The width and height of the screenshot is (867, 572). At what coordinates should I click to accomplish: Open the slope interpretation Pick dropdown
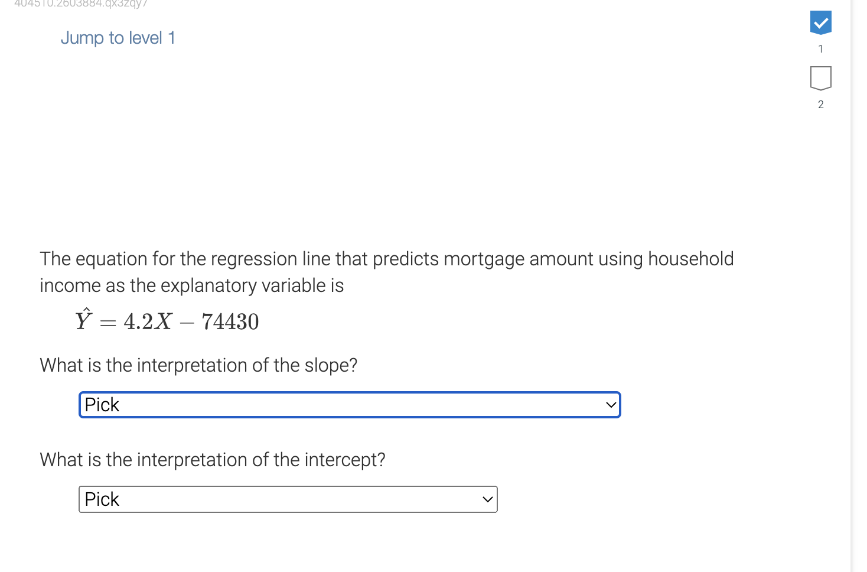pyautogui.click(x=350, y=405)
